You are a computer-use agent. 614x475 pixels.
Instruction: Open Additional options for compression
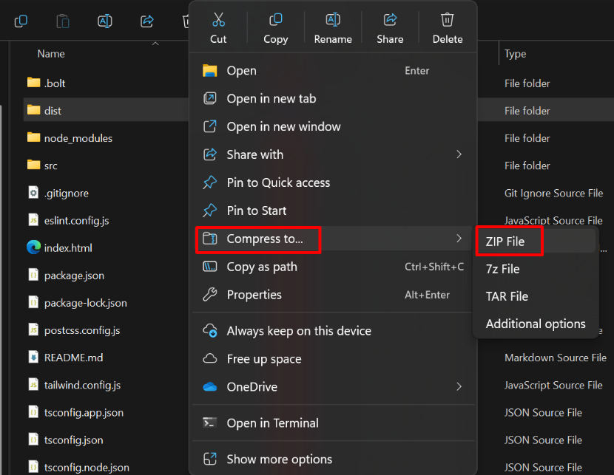tap(535, 324)
